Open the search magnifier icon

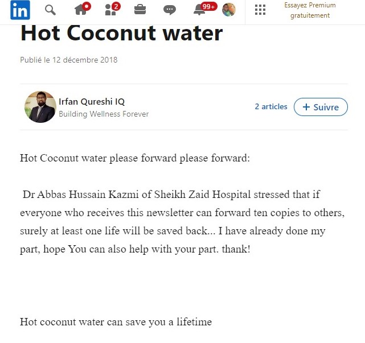point(50,10)
